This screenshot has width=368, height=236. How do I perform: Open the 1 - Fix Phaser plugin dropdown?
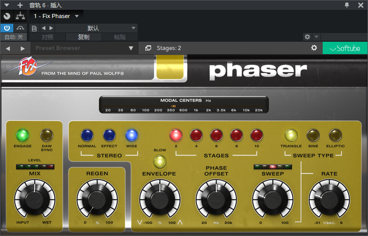pos(56,16)
